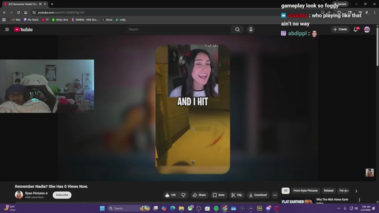Screen dimensions: 379x213
Task: Open the YouTube hamburger guide menu
Action: point(7,29)
